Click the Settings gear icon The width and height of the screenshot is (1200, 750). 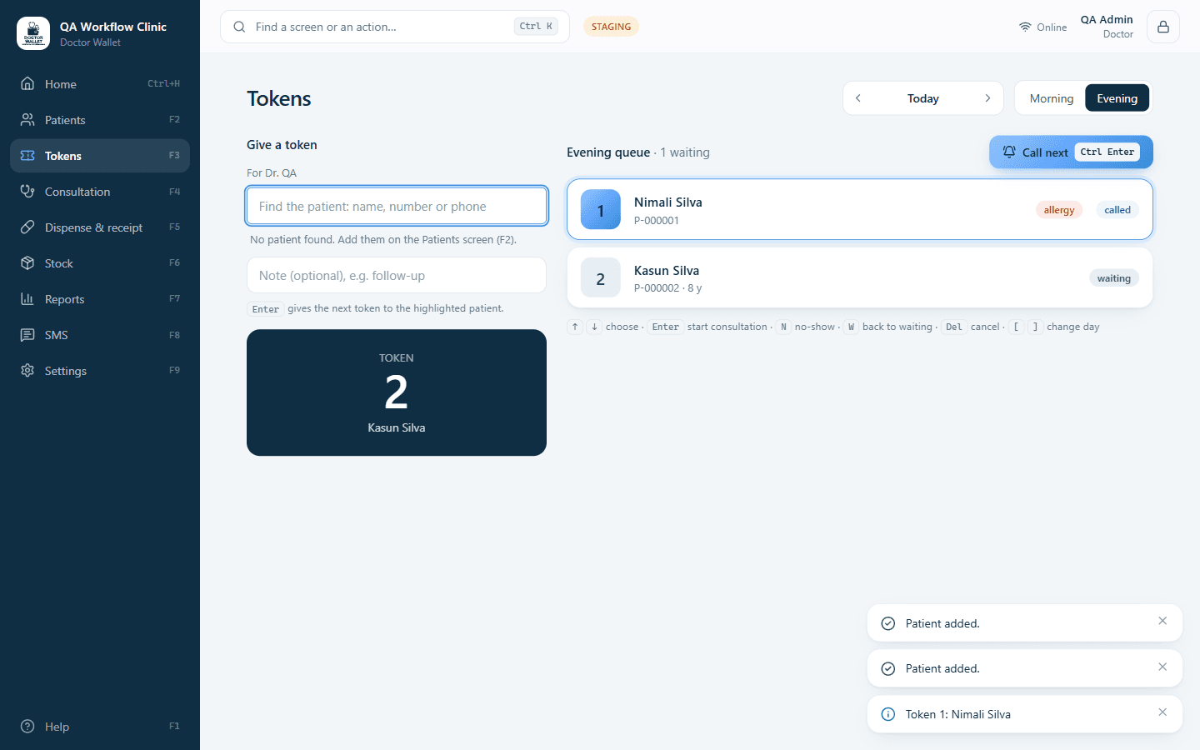coord(27,370)
